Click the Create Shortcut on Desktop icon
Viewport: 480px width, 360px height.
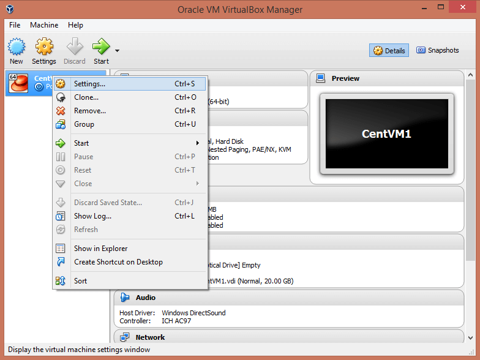pos(61,262)
